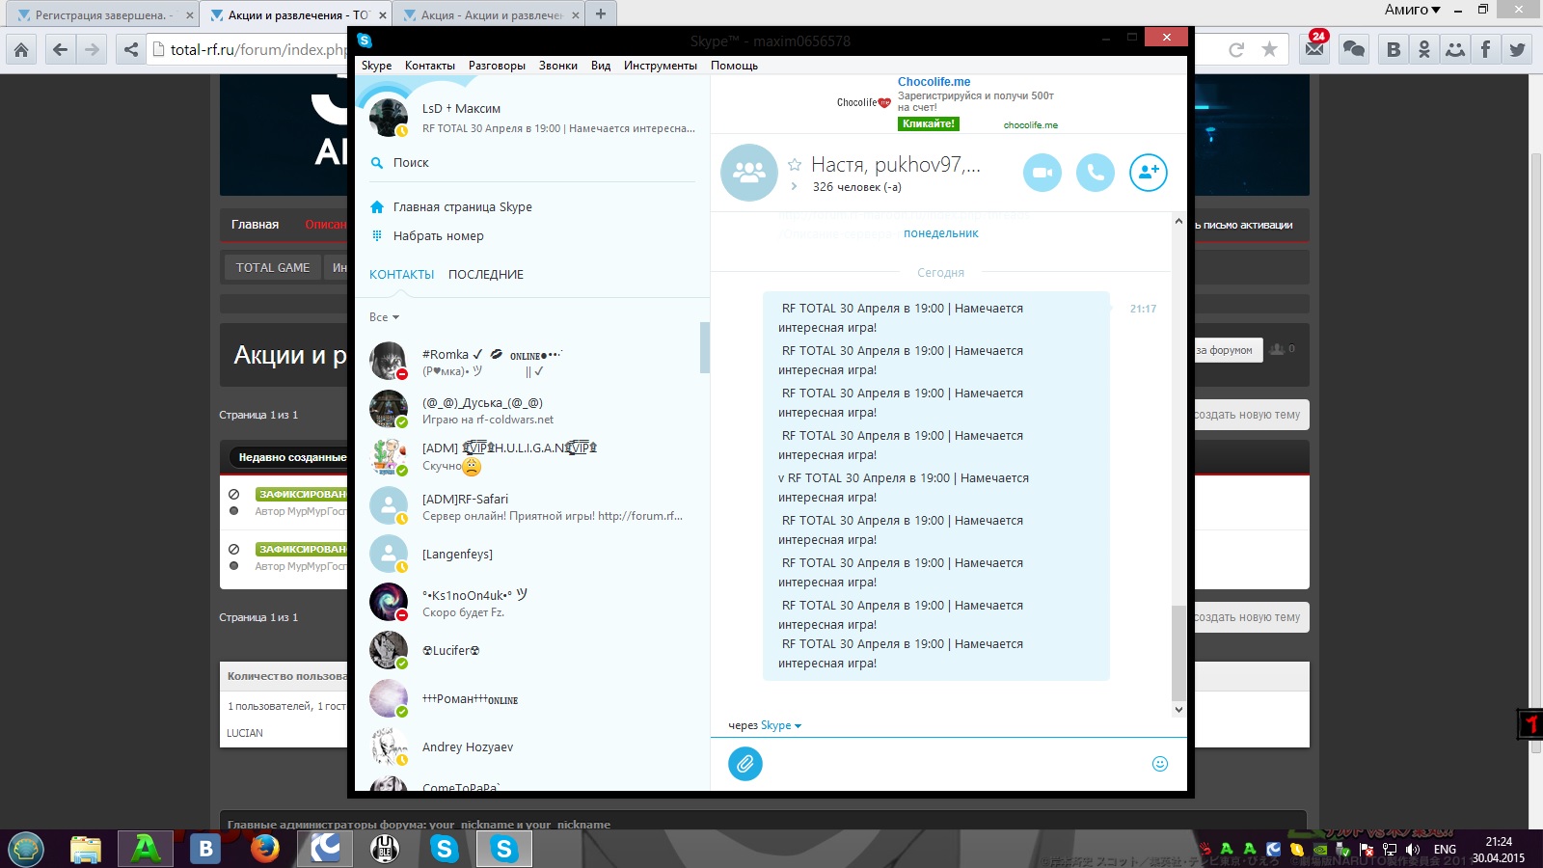Expand the Все contacts filter dropdown
Screen dimensions: 1543x868
384,317
